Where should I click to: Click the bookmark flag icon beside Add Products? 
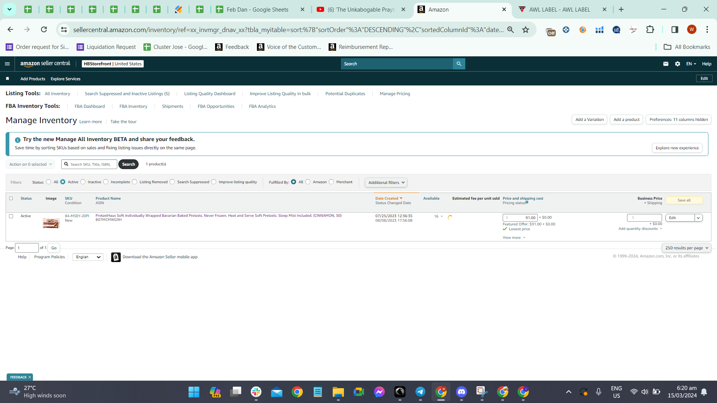(x=7, y=79)
